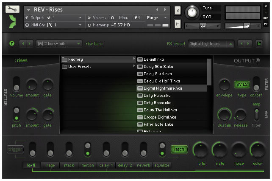The height and width of the screenshot is (181, 272).
Task: Toggle the equalize effect switch
Action: pos(162,149)
